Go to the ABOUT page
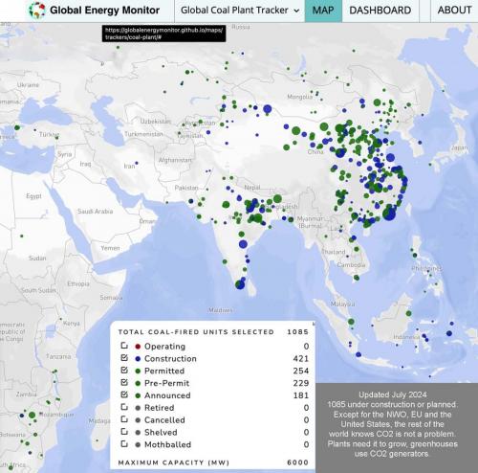478x473 pixels. coord(454,11)
